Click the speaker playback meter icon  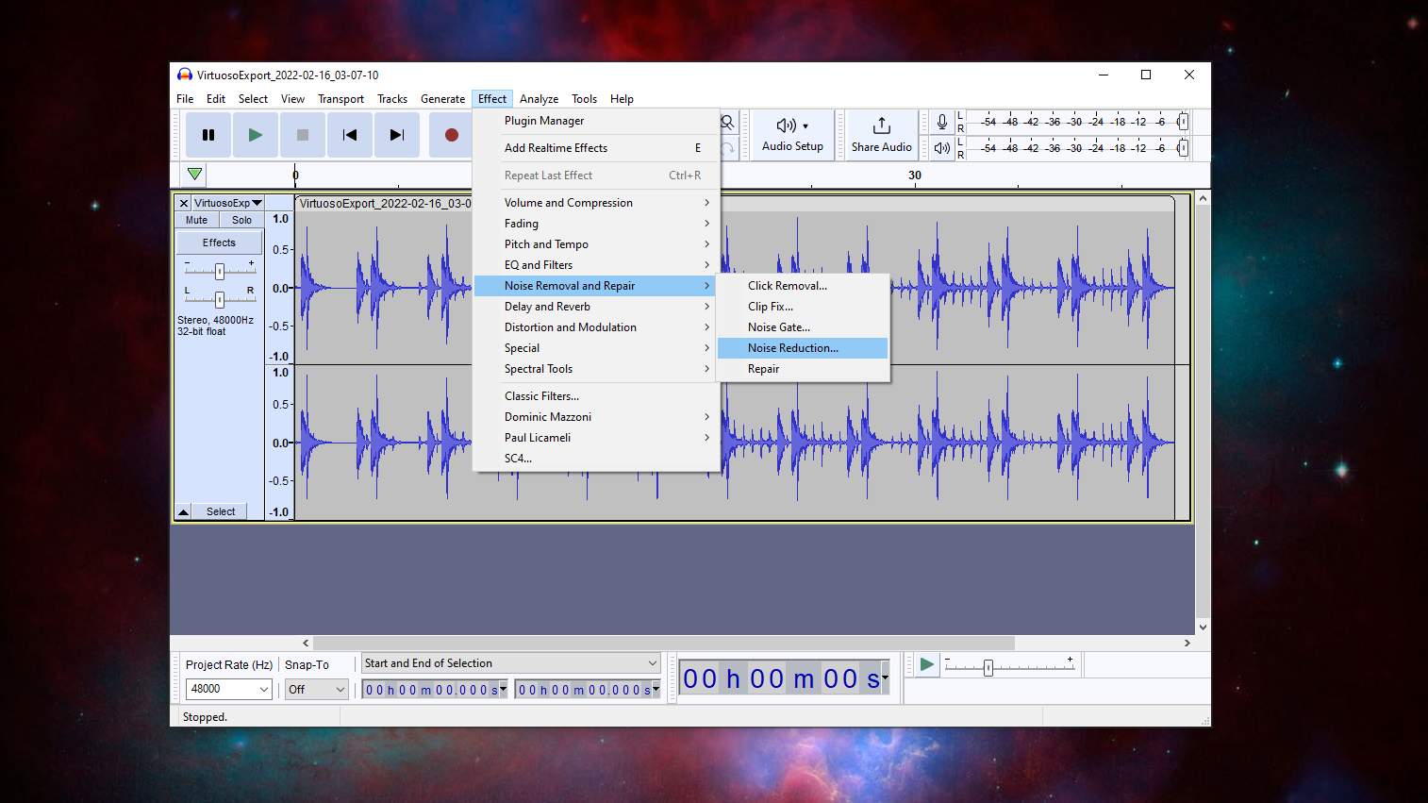[x=940, y=147]
